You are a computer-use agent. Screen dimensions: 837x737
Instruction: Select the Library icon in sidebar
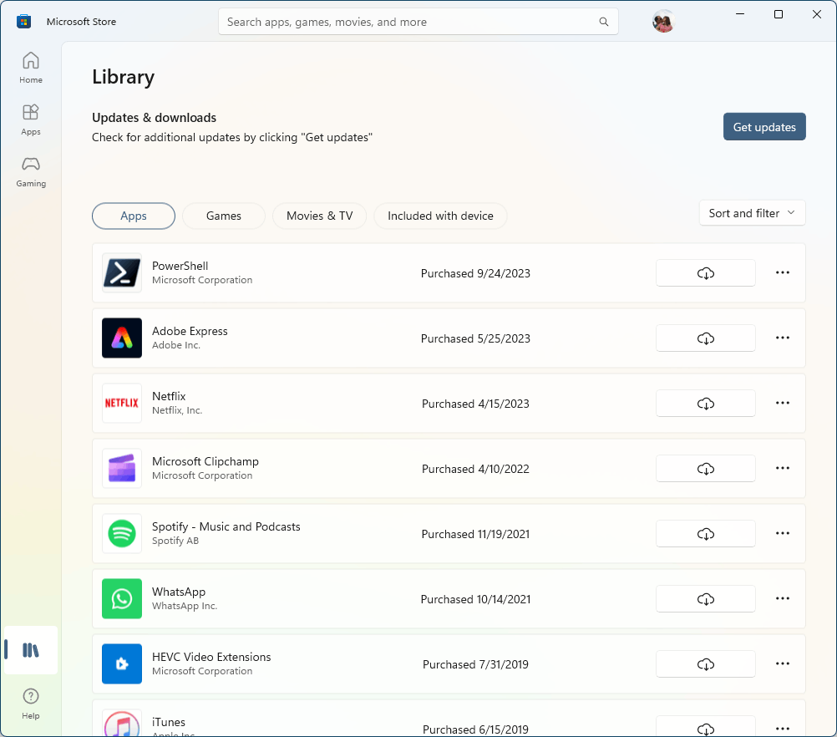30,650
